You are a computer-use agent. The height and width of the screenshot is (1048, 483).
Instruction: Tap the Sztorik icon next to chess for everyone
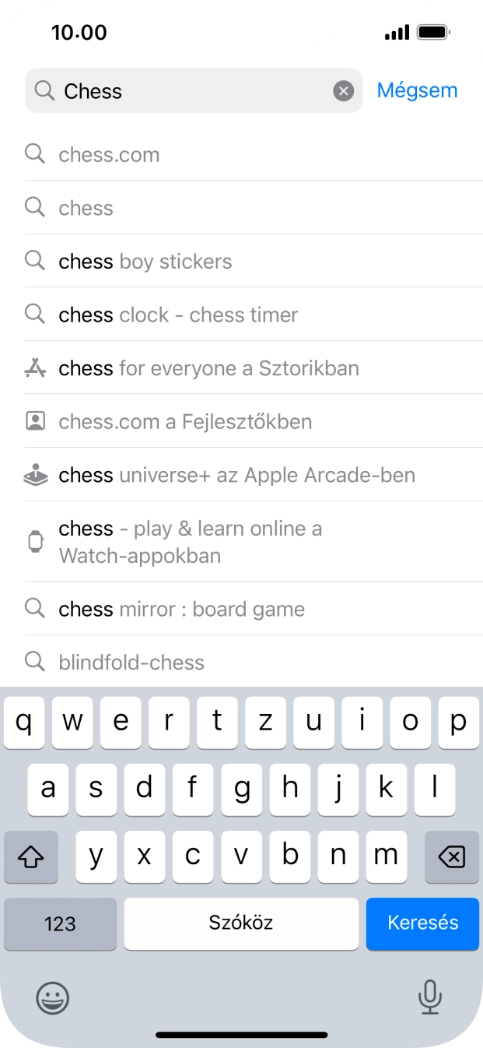pos(35,367)
